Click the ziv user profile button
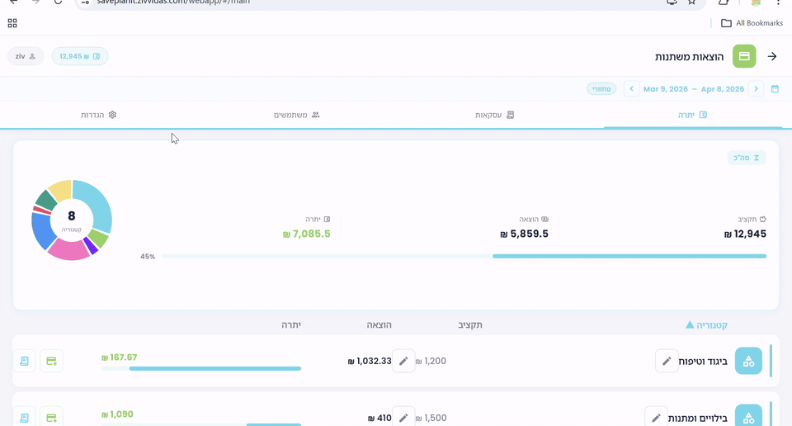Image resolution: width=792 pixels, height=426 pixels. [26, 56]
